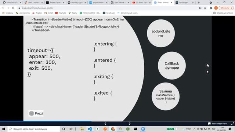Zoom to the Замена className topic circle
This screenshot has height=132, width=235.
166,96
